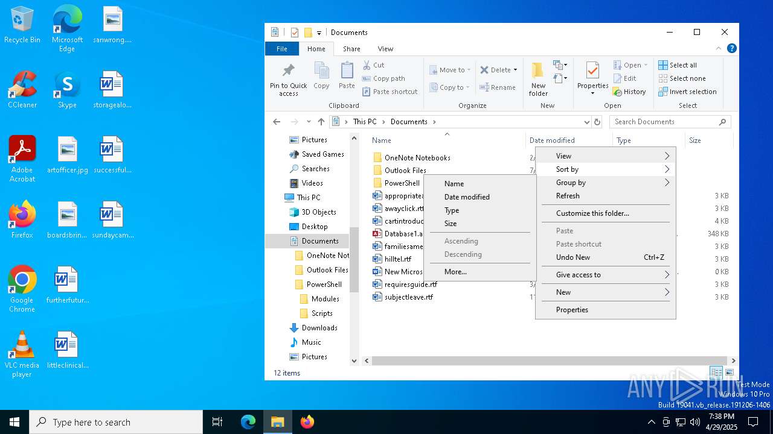Open the address bar history dropdown
Viewport: 773px width, 434px height.
click(x=586, y=122)
